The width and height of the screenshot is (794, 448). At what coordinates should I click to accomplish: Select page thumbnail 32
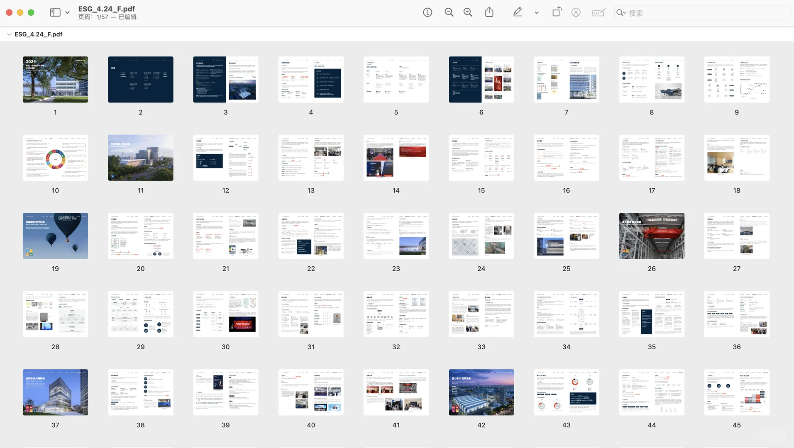(x=396, y=314)
